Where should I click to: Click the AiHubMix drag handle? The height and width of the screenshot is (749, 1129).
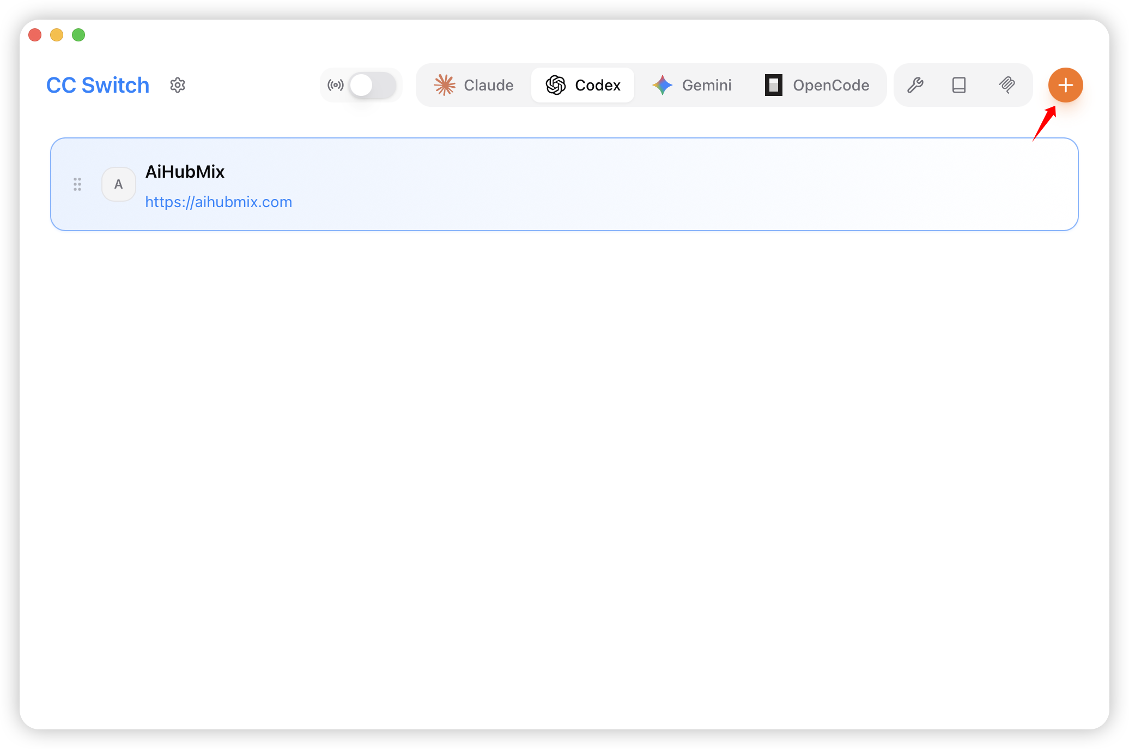pos(77,184)
